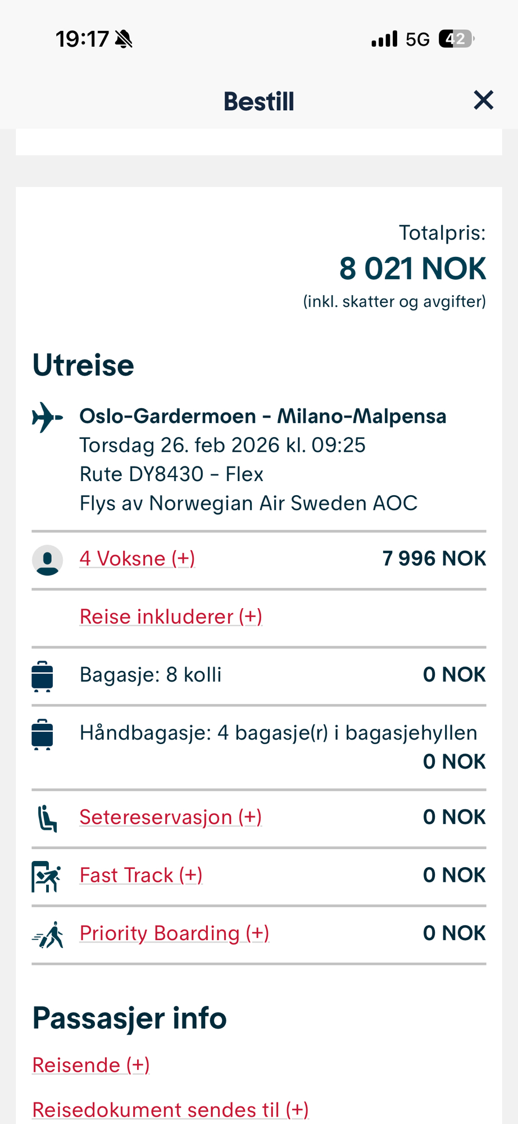Expand the Fast Track section
Image resolution: width=518 pixels, height=1124 pixels.
(x=141, y=875)
